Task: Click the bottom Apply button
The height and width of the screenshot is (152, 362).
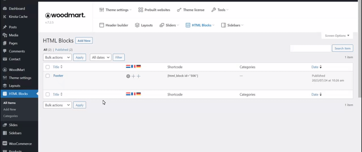Action: tap(80, 105)
